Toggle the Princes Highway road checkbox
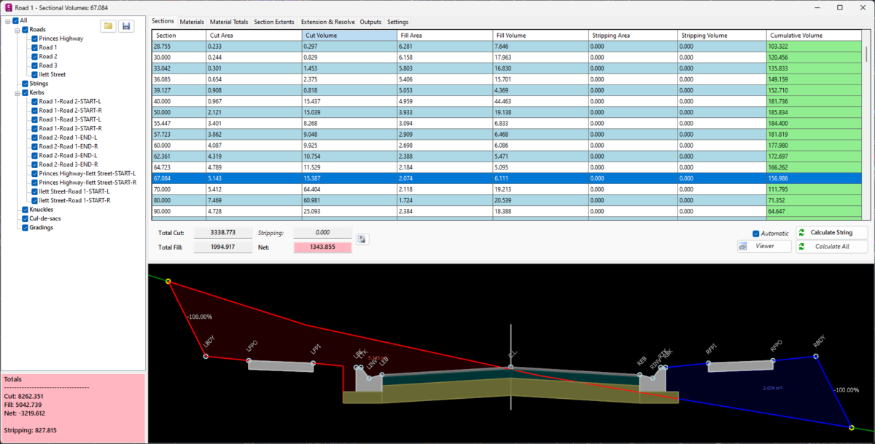Image resolution: width=875 pixels, height=444 pixels. coord(34,39)
